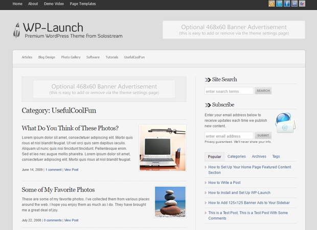The height and width of the screenshot is (230, 317).
Task: Click the SEARCH button
Action: (x=263, y=91)
